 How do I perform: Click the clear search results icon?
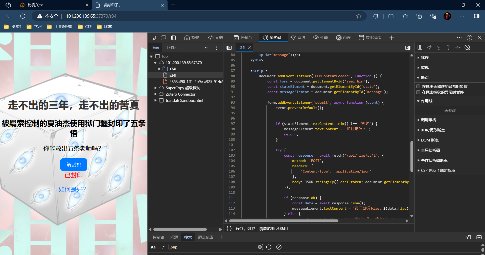point(279,247)
